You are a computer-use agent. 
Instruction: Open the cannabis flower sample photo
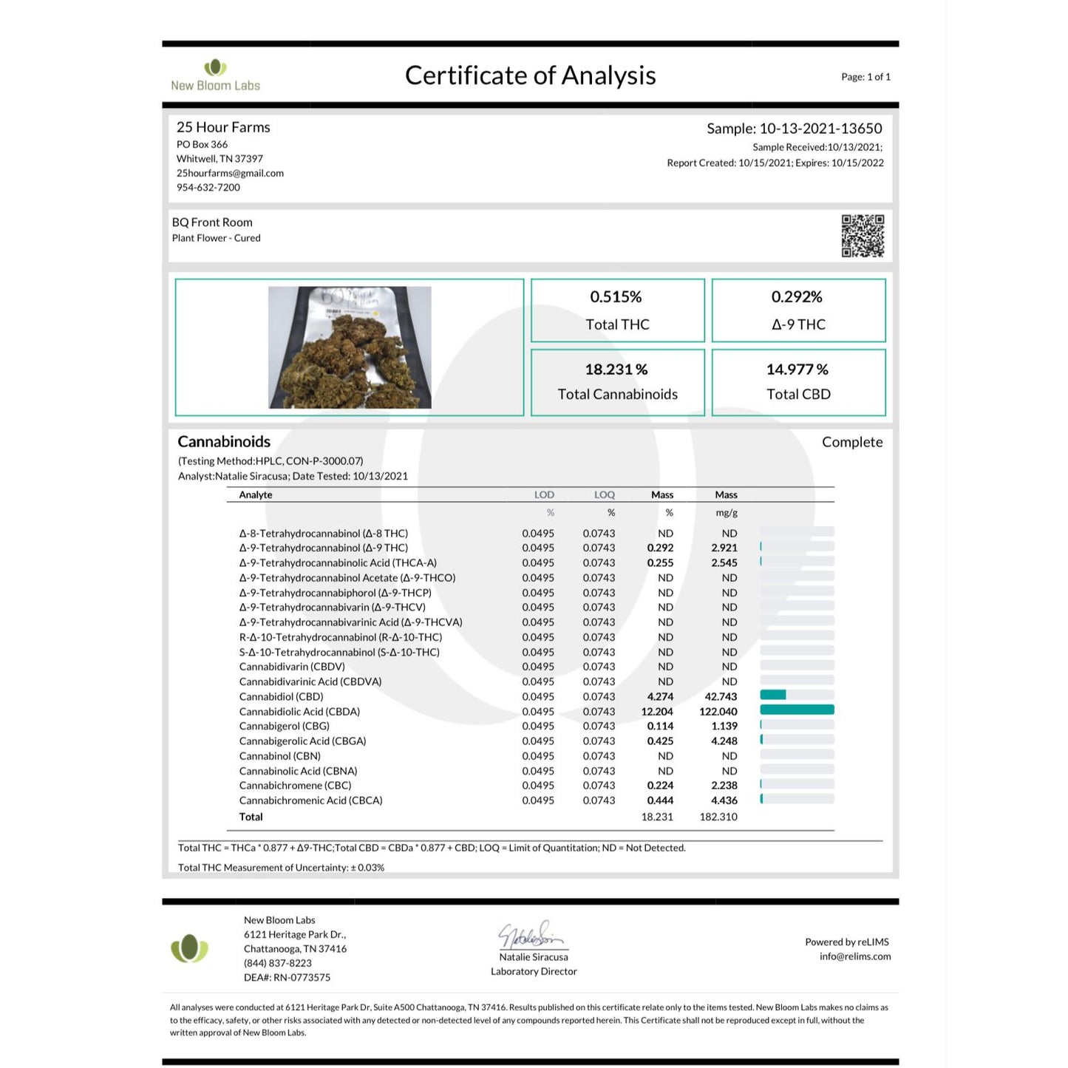coord(350,347)
